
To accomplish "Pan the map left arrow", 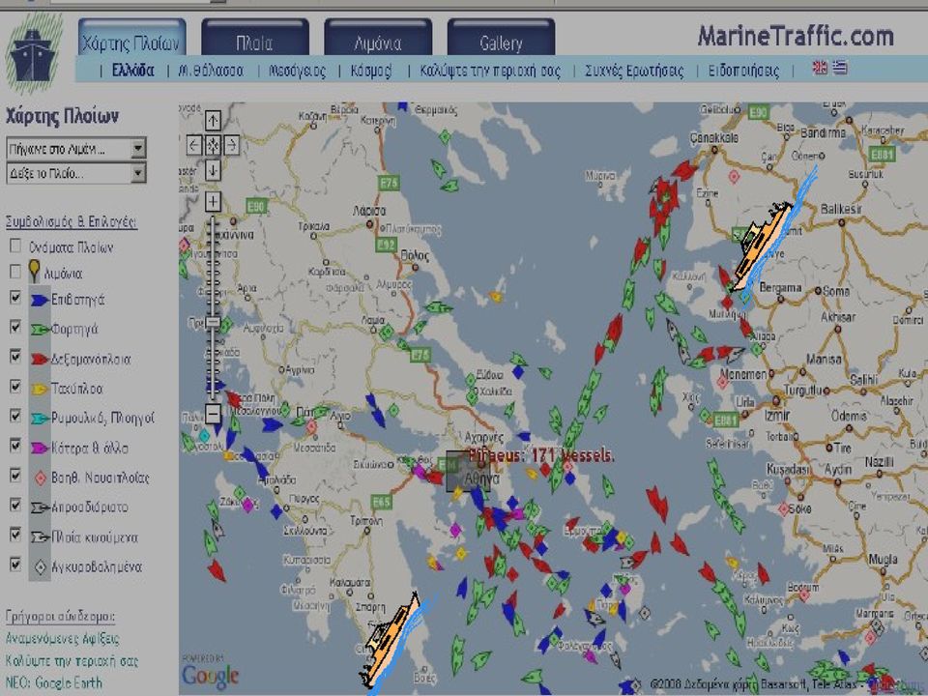I will tap(194, 145).
